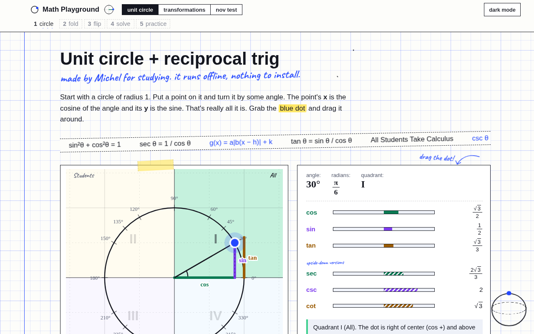
Task: Click the 135° label on the circle
Action: pos(118,222)
